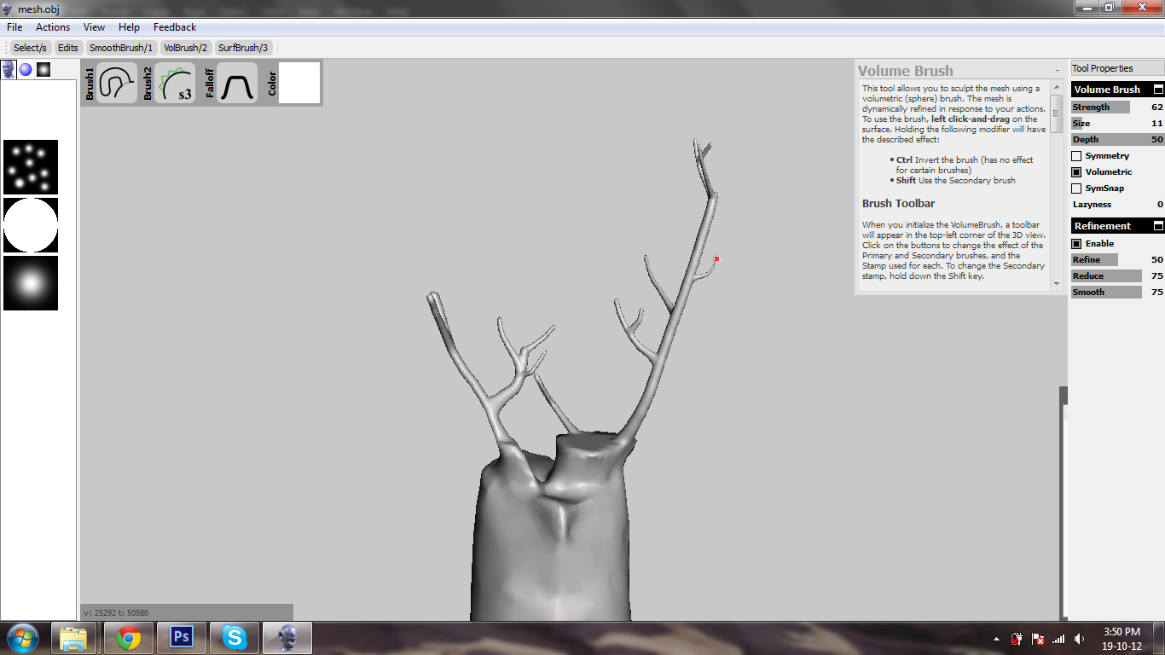Open the Falloff curve selector

coord(237,83)
